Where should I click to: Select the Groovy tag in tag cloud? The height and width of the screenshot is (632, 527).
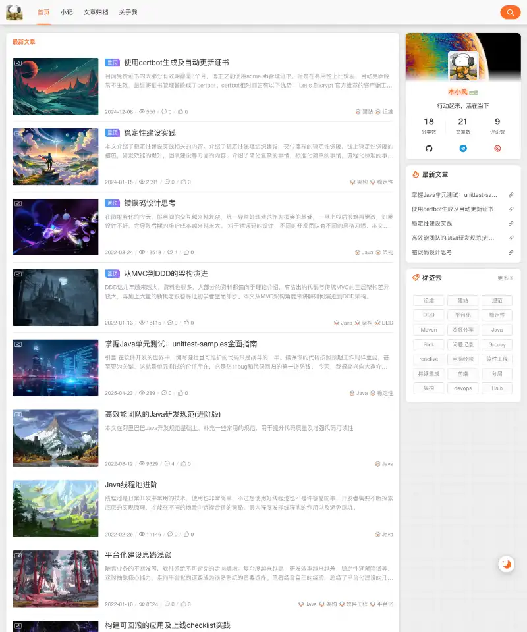pyautogui.click(x=497, y=344)
